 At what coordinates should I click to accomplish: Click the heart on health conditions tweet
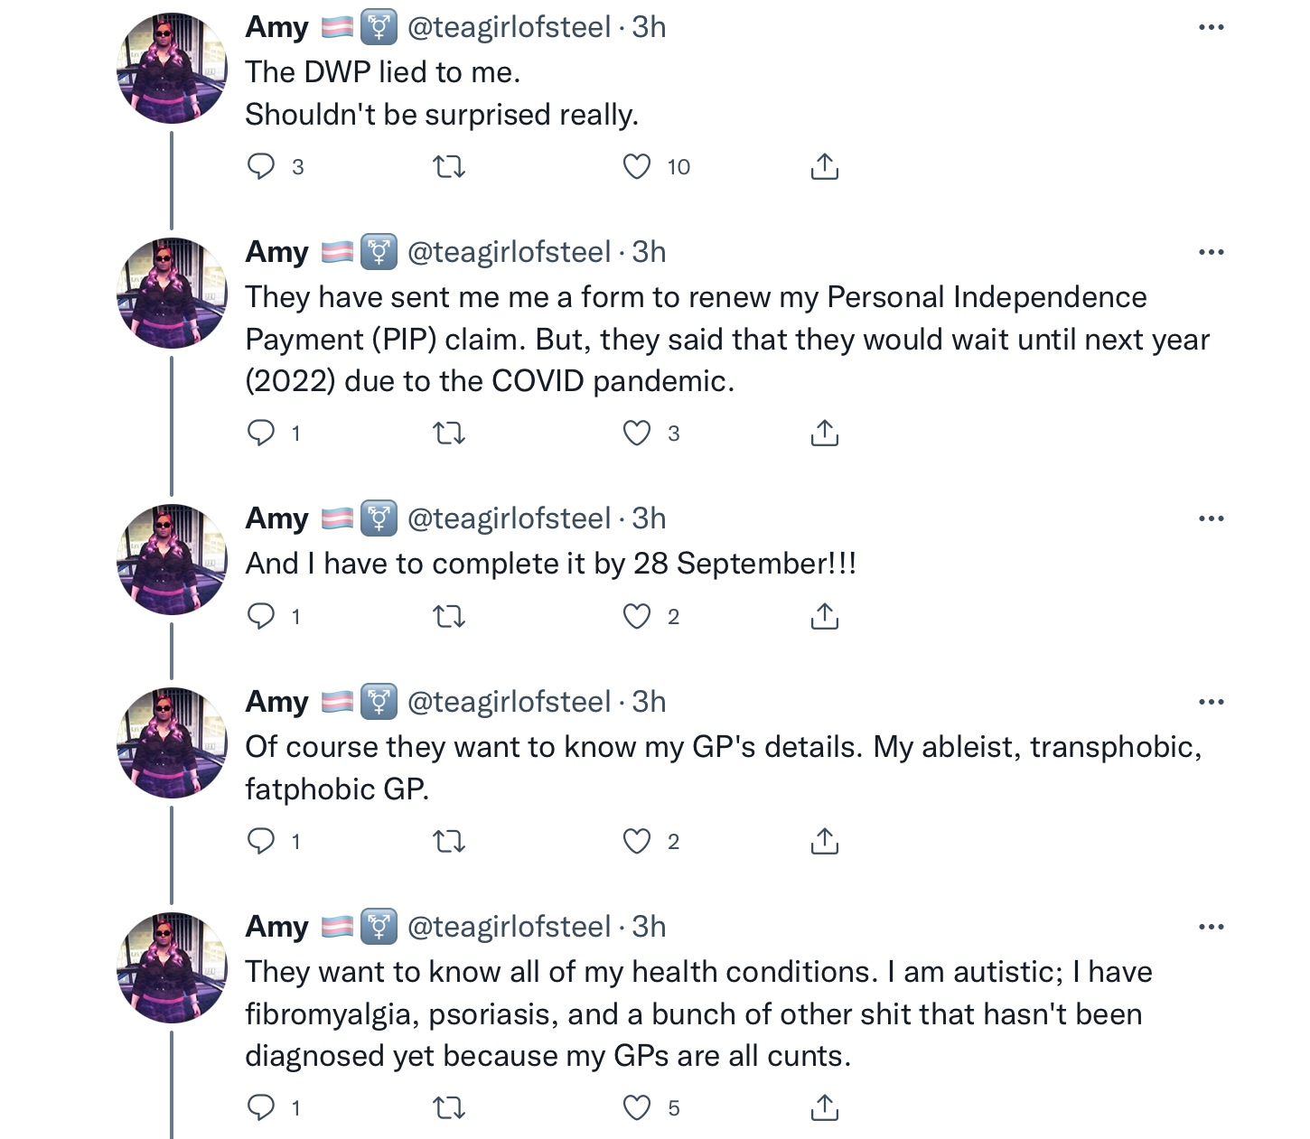point(637,1107)
